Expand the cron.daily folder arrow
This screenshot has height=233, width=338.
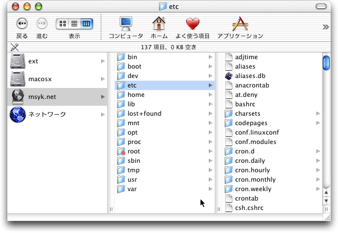tap(318, 161)
